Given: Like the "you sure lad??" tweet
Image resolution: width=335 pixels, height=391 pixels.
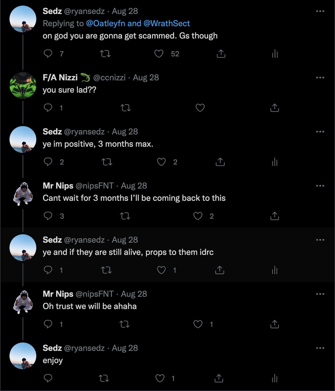Looking at the screenshot, I should point(200,108).
